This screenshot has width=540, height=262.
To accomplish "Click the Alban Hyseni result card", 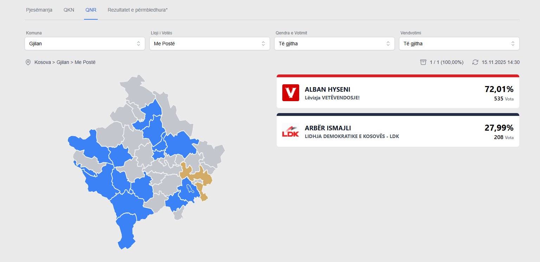I will click(398, 93).
